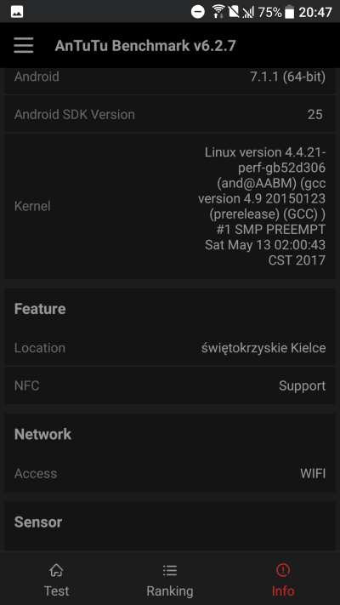Select the NFC Support row

[x=170, y=385]
